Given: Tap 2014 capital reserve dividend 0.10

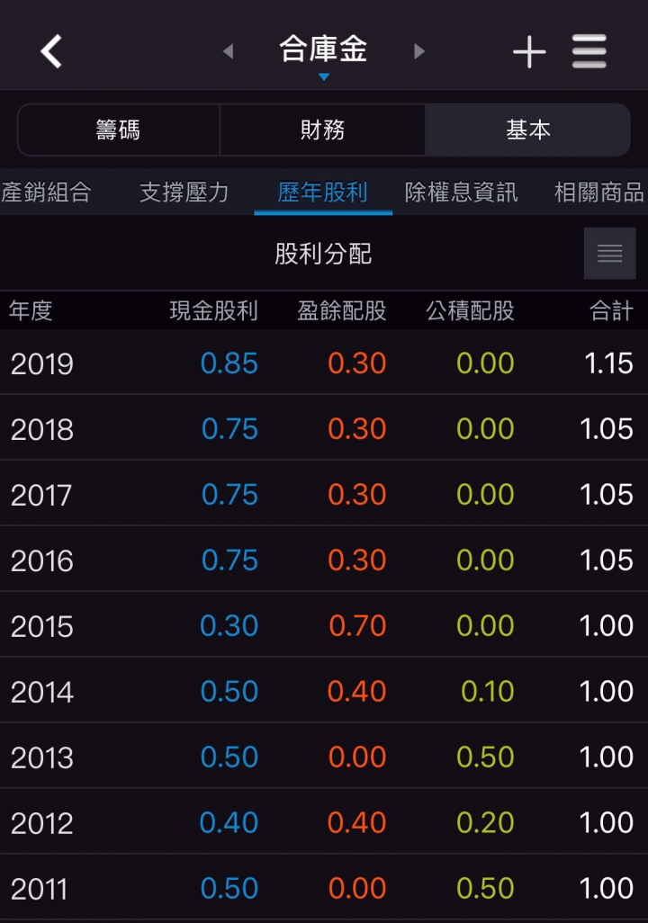Looking at the screenshot, I should (488, 692).
